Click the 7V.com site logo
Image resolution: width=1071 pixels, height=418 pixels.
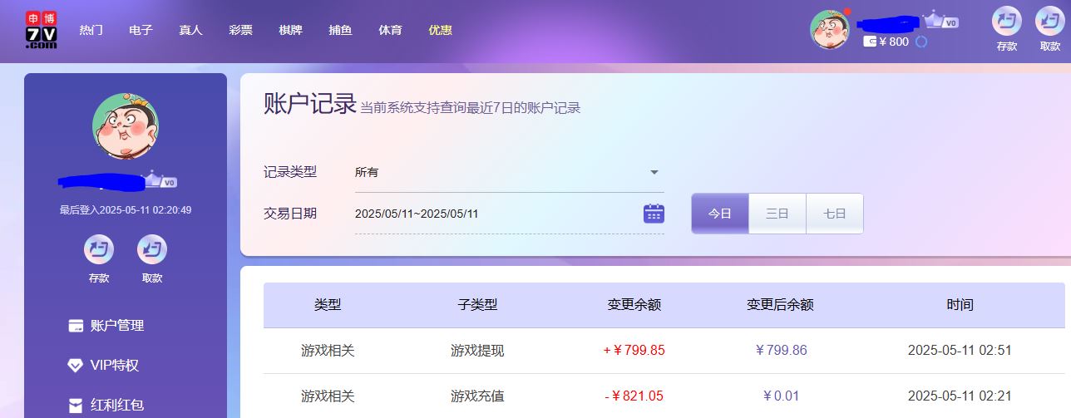pyautogui.click(x=41, y=31)
